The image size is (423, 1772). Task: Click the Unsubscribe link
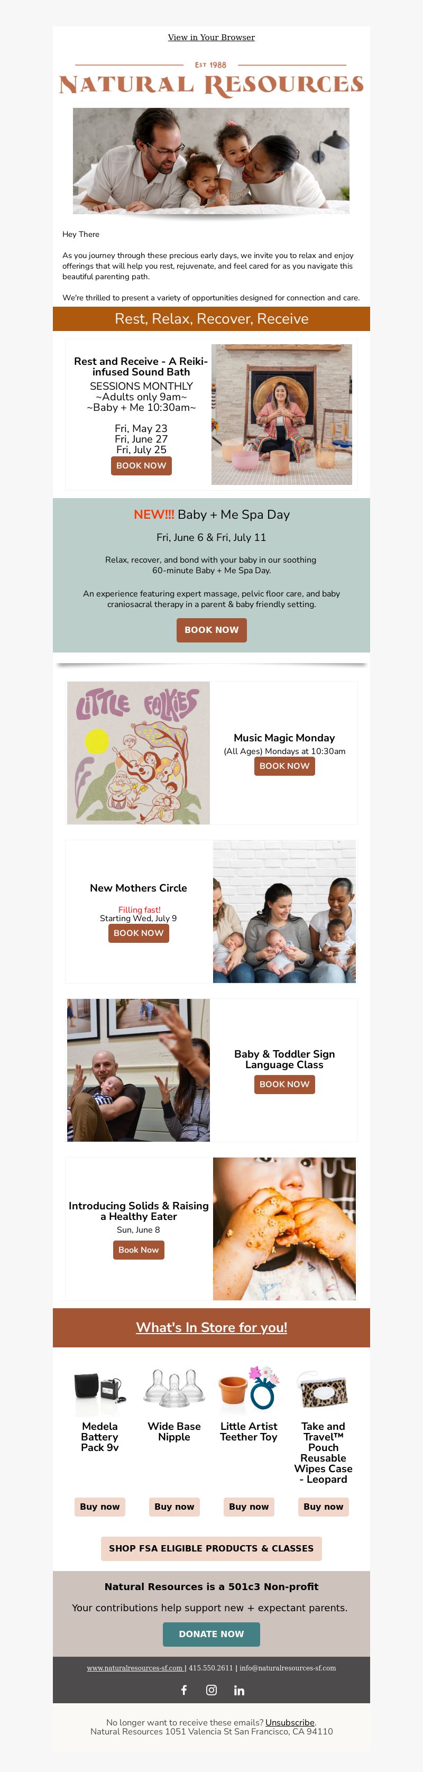coord(290,1722)
